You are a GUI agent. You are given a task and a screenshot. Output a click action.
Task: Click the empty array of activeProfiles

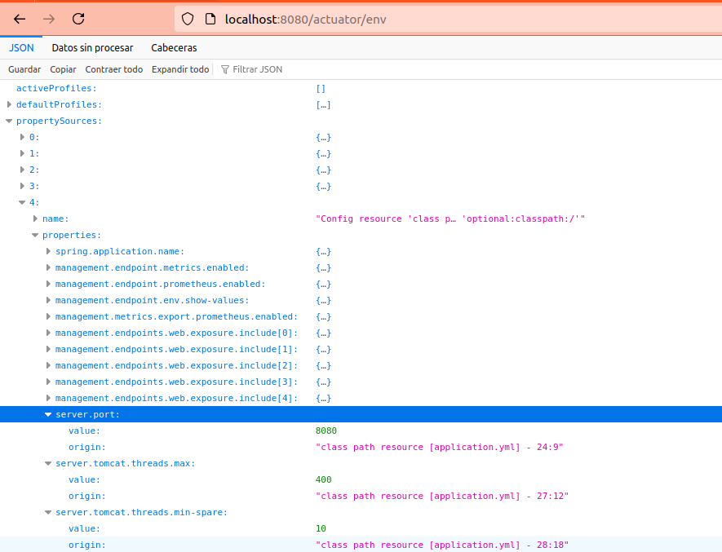321,88
